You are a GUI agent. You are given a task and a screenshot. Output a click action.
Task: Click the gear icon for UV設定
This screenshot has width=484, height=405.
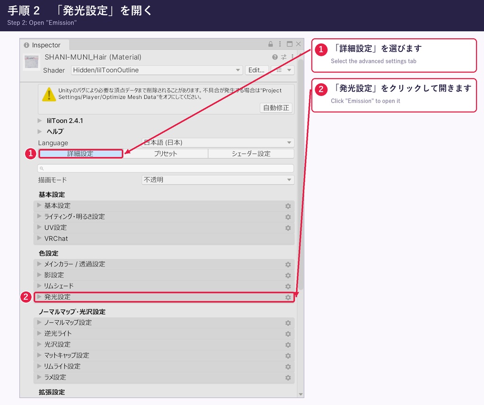point(288,228)
